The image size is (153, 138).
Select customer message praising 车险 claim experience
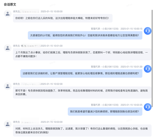[63, 18]
